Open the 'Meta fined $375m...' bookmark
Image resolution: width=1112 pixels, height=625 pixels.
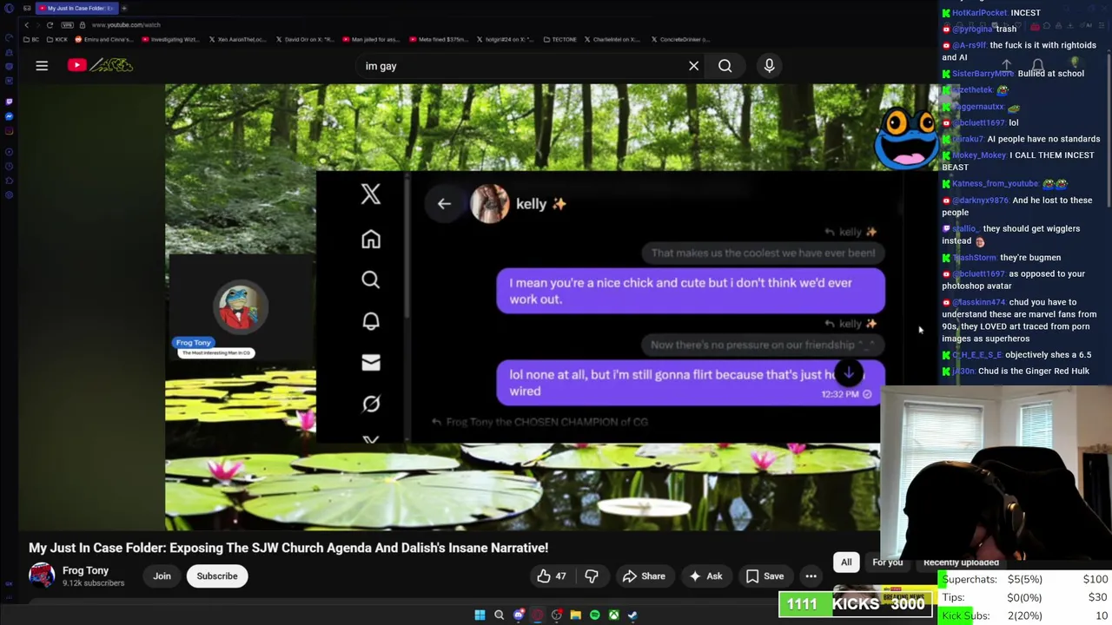click(438, 39)
